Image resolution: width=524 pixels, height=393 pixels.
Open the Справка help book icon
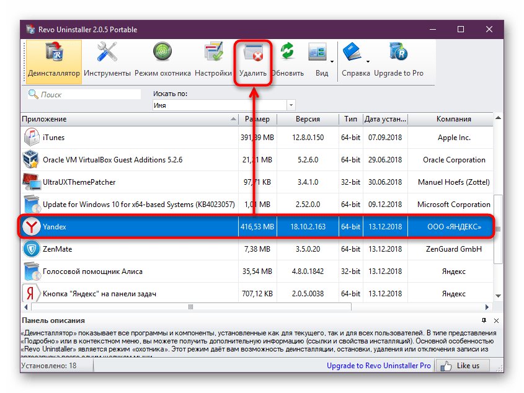point(352,55)
